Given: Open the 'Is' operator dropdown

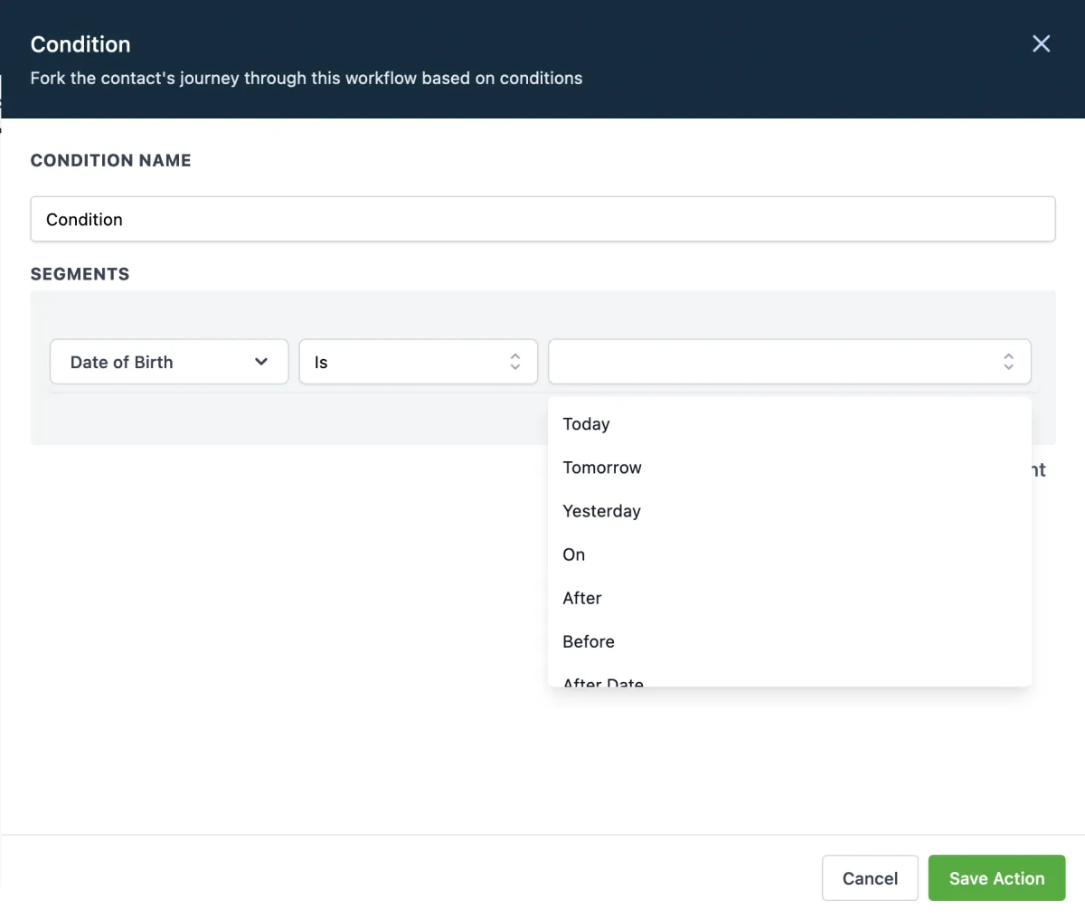Looking at the screenshot, I should pos(418,362).
